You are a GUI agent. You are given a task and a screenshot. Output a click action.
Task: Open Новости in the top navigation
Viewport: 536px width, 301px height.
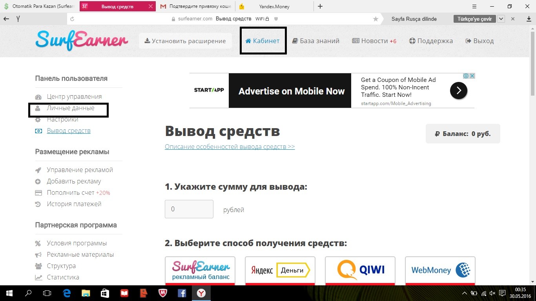coord(374,41)
